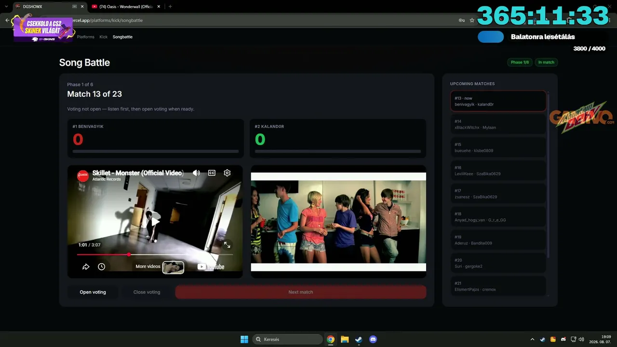Open the Windows Start menu
The width and height of the screenshot is (617, 347).
click(244, 339)
